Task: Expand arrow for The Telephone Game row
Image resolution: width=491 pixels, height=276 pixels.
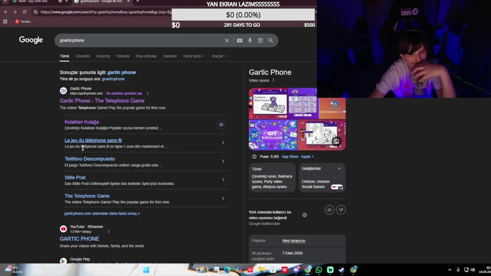Action: 223,198
